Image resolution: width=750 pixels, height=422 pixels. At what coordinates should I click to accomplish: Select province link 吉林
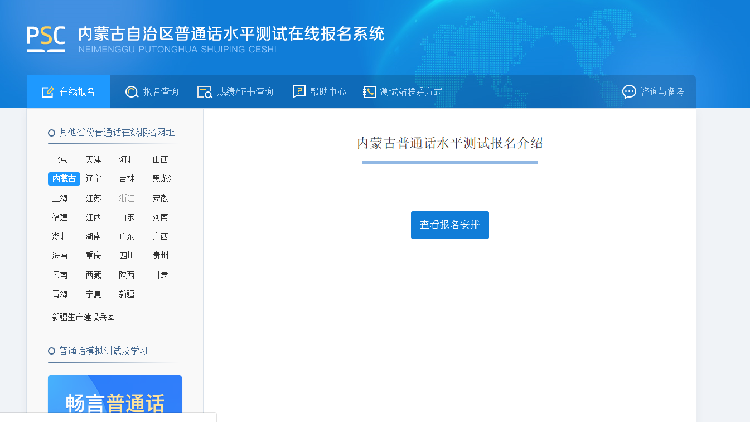click(x=127, y=179)
